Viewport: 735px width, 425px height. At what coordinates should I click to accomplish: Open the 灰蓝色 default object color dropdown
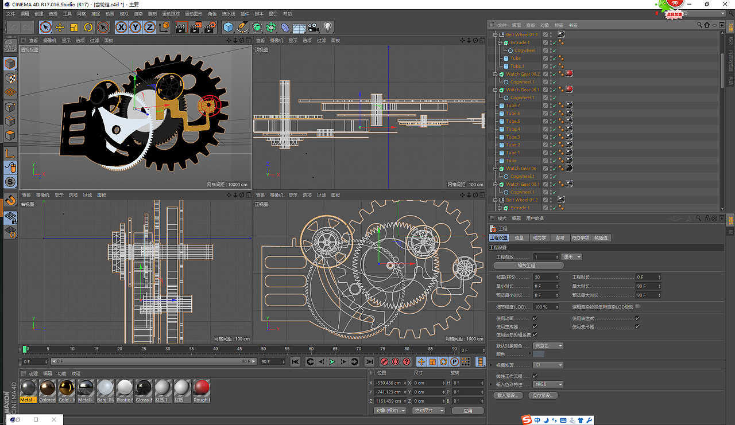(548, 346)
